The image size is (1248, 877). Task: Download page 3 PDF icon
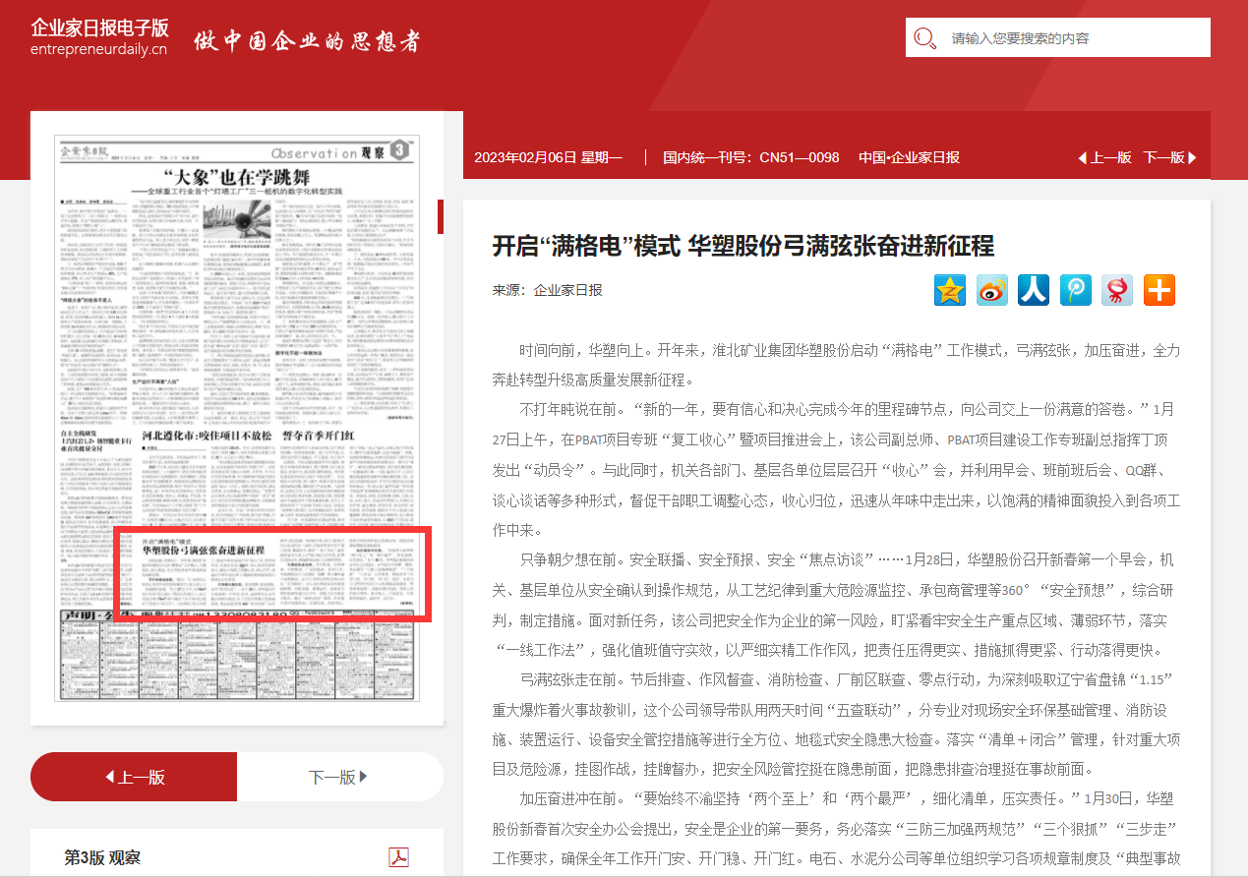pyautogui.click(x=398, y=856)
